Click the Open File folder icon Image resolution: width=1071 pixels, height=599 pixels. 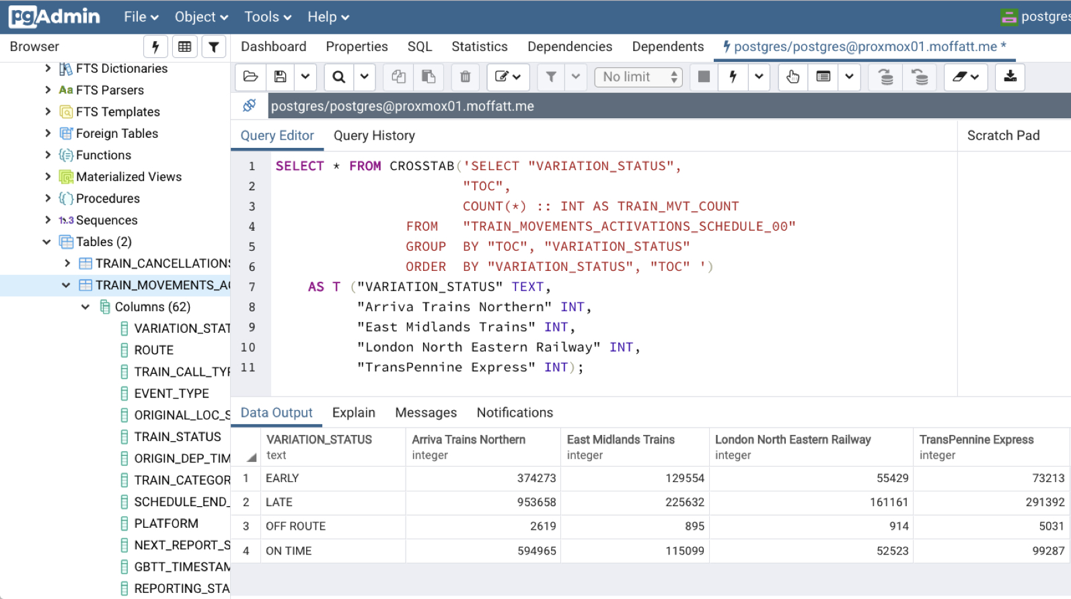[250, 77]
